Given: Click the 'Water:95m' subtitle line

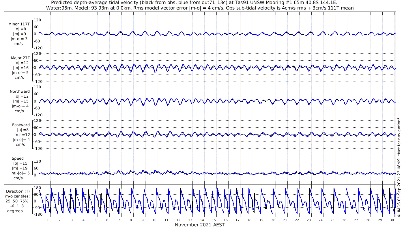Looking at the screenshot, I should (x=200, y=8).
